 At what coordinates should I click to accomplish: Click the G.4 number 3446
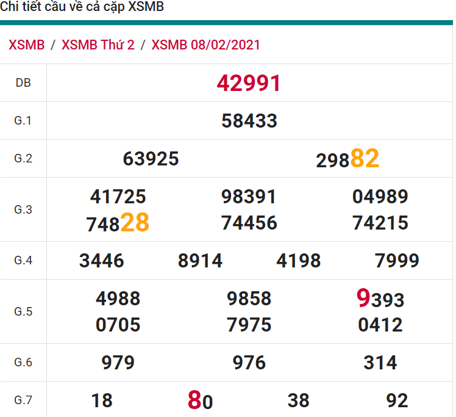tap(101, 261)
